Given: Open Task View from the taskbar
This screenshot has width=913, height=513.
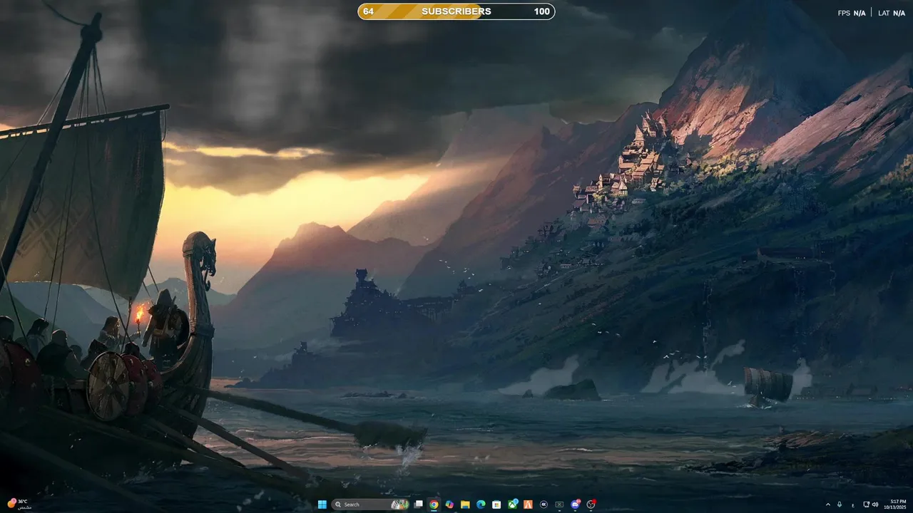Looking at the screenshot, I should 418,504.
